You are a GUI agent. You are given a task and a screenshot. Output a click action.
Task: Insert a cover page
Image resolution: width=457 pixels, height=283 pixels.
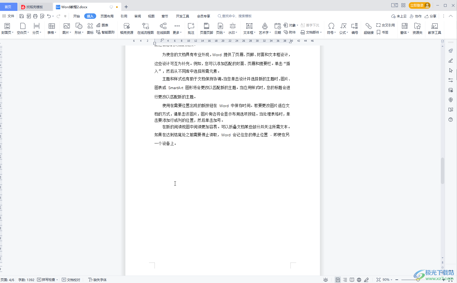pyautogui.click(x=7, y=28)
